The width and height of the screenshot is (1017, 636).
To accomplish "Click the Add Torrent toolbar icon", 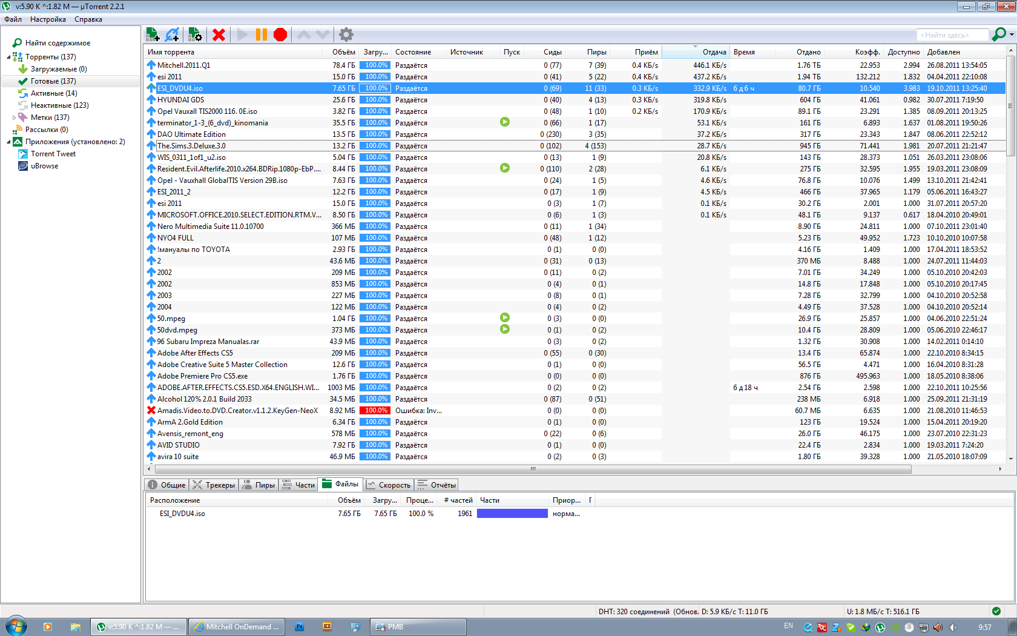I will point(153,35).
